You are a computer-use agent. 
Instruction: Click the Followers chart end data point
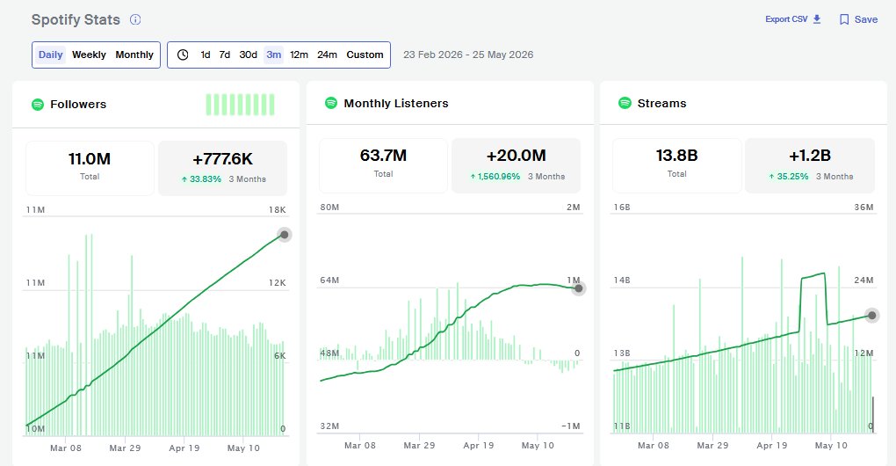tap(284, 235)
